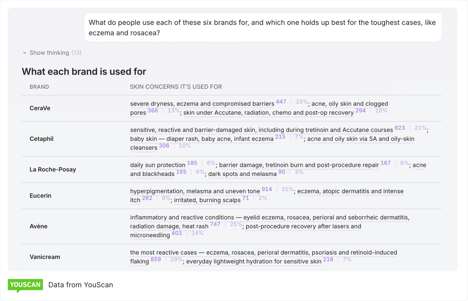The width and height of the screenshot is (468, 301).
Task: Click the Data from YouScan label
Action: [80, 285]
